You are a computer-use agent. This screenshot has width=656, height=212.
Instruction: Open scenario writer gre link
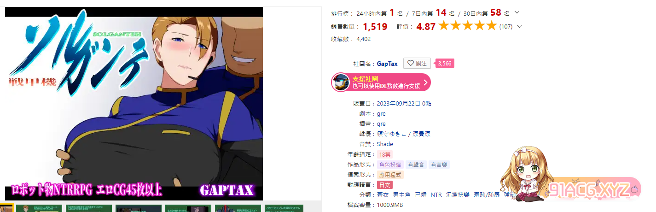click(x=381, y=114)
